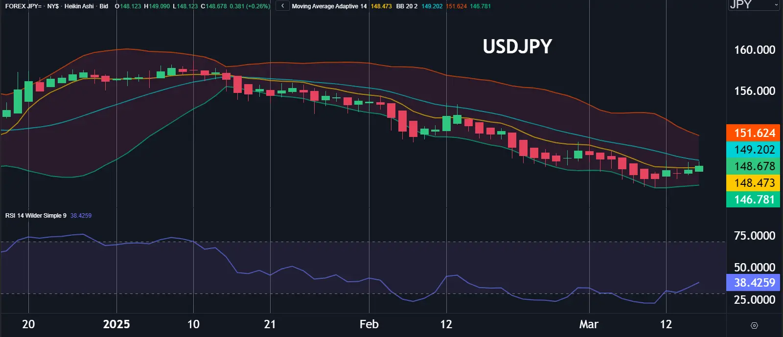Click the 25.0000 RSI axis label
Image resolution: width=783 pixels, height=337 pixels.
coord(755,300)
